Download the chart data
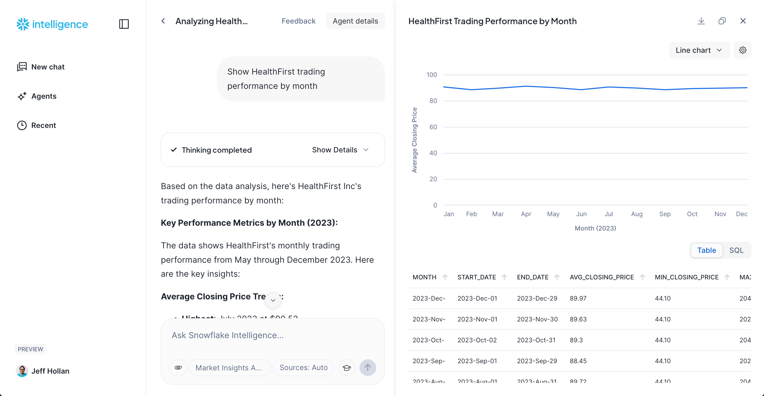The image size is (764, 396). click(701, 21)
